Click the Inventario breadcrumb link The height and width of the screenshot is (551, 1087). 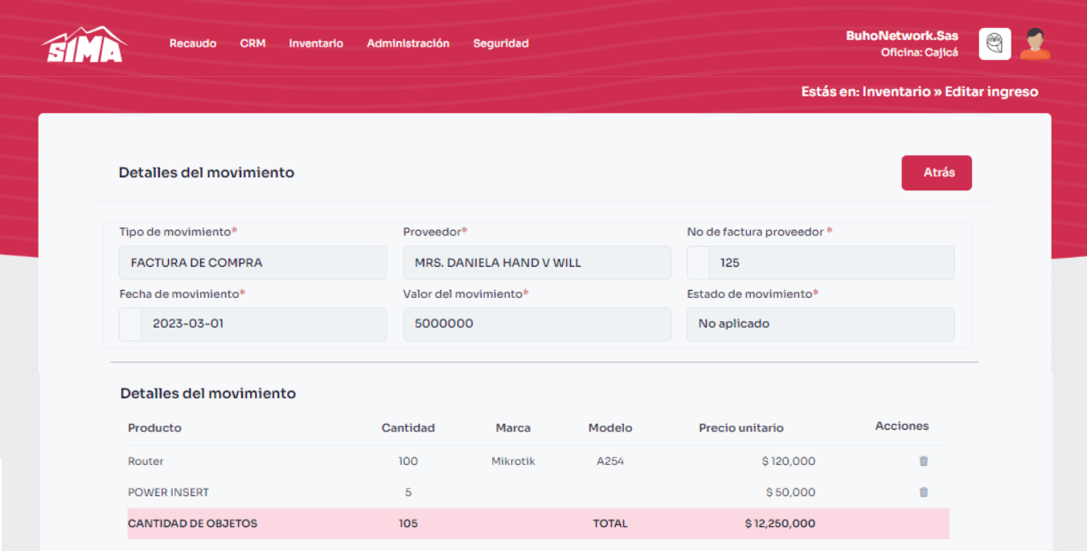(x=896, y=92)
